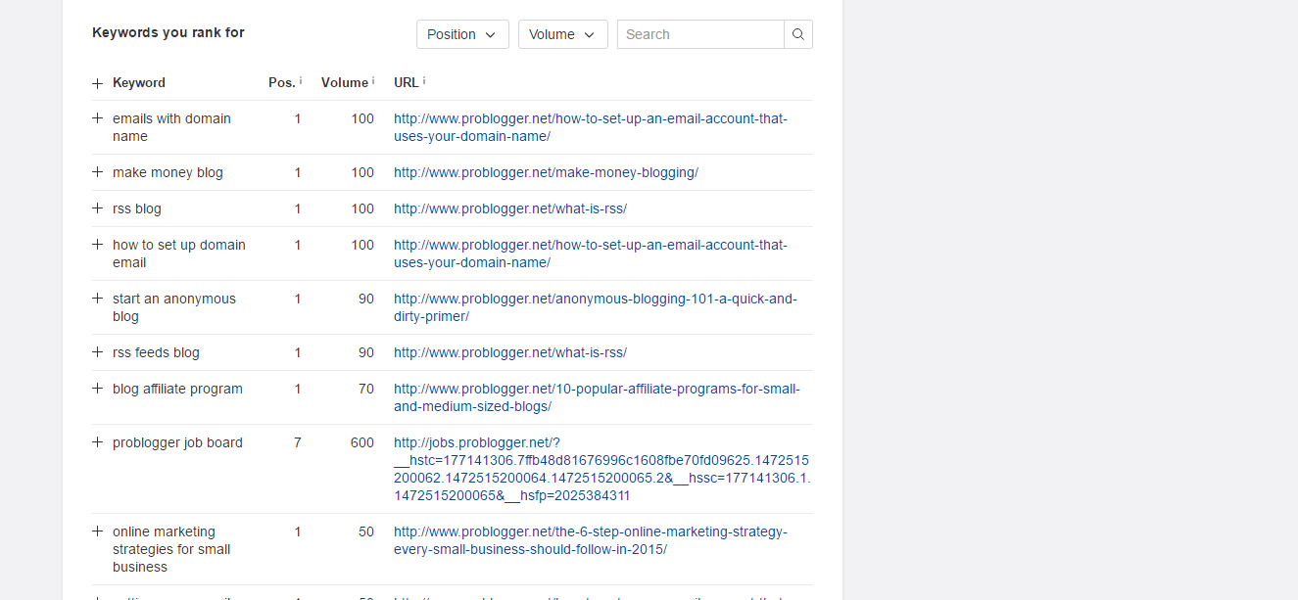
Task: Click the info icon beside Volume header
Action: pyautogui.click(x=373, y=80)
